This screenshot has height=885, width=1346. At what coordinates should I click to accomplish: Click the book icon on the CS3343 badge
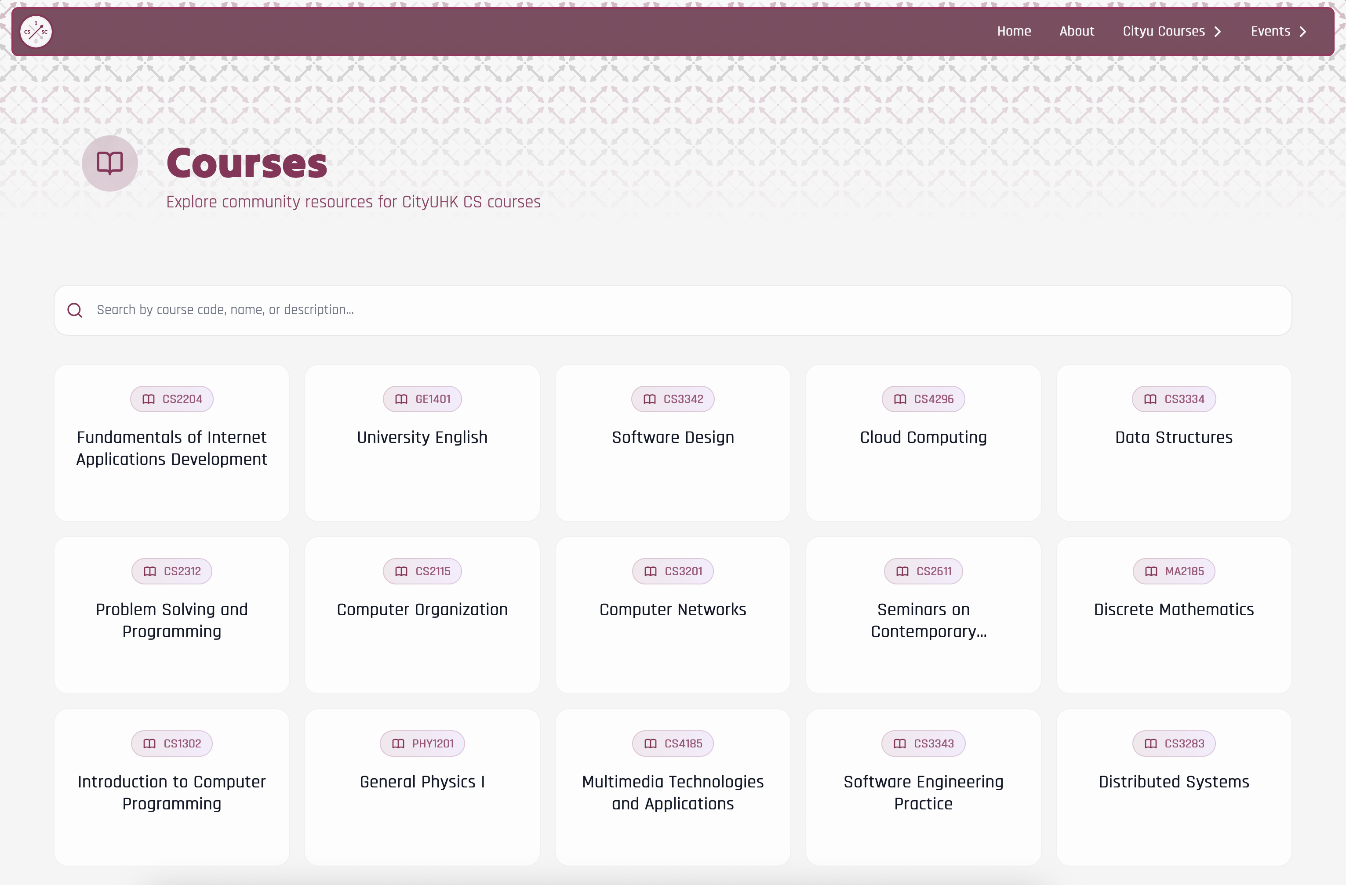pyautogui.click(x=899, y=743)
